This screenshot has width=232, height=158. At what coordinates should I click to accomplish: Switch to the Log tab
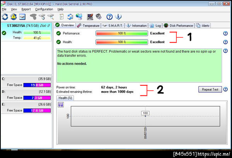(155, 26)
